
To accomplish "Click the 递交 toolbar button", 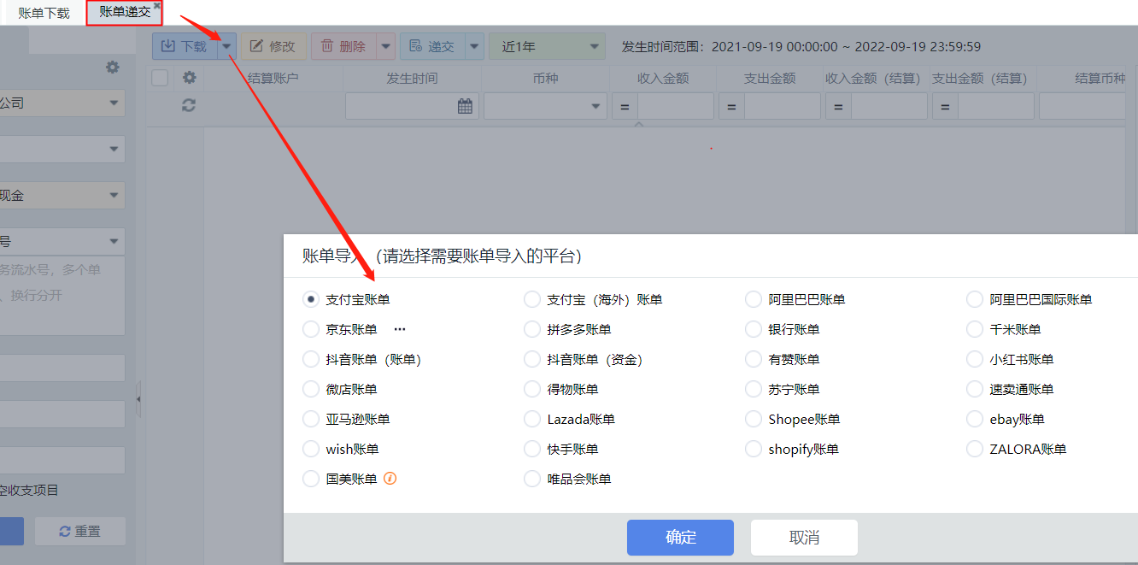I will coord(432,47).
